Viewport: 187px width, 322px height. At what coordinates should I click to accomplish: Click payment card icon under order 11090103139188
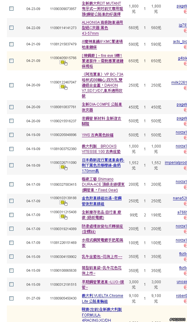click(63, 203)
